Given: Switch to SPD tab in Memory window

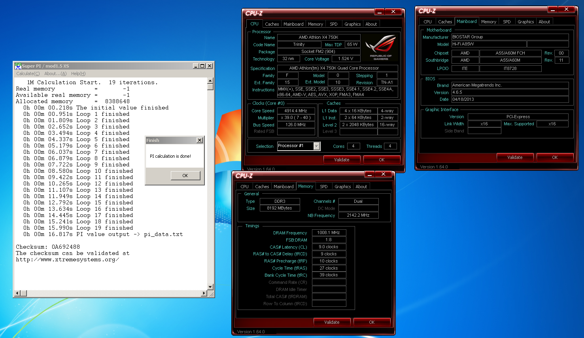Looking at the screenshot, I should point(324,187).
